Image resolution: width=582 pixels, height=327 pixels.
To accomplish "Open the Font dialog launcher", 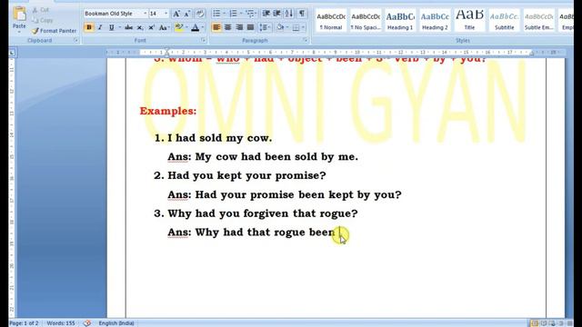I will click(204, 40).
